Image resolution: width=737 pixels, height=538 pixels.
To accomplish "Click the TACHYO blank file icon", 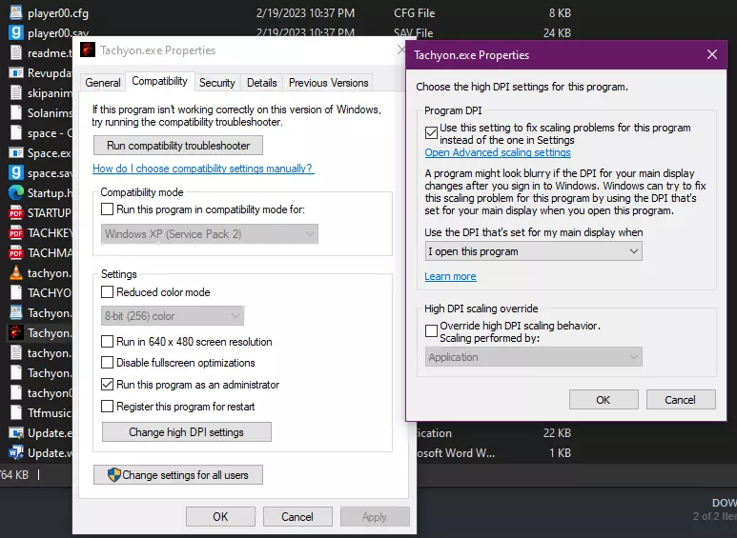I will click(16, 292).
